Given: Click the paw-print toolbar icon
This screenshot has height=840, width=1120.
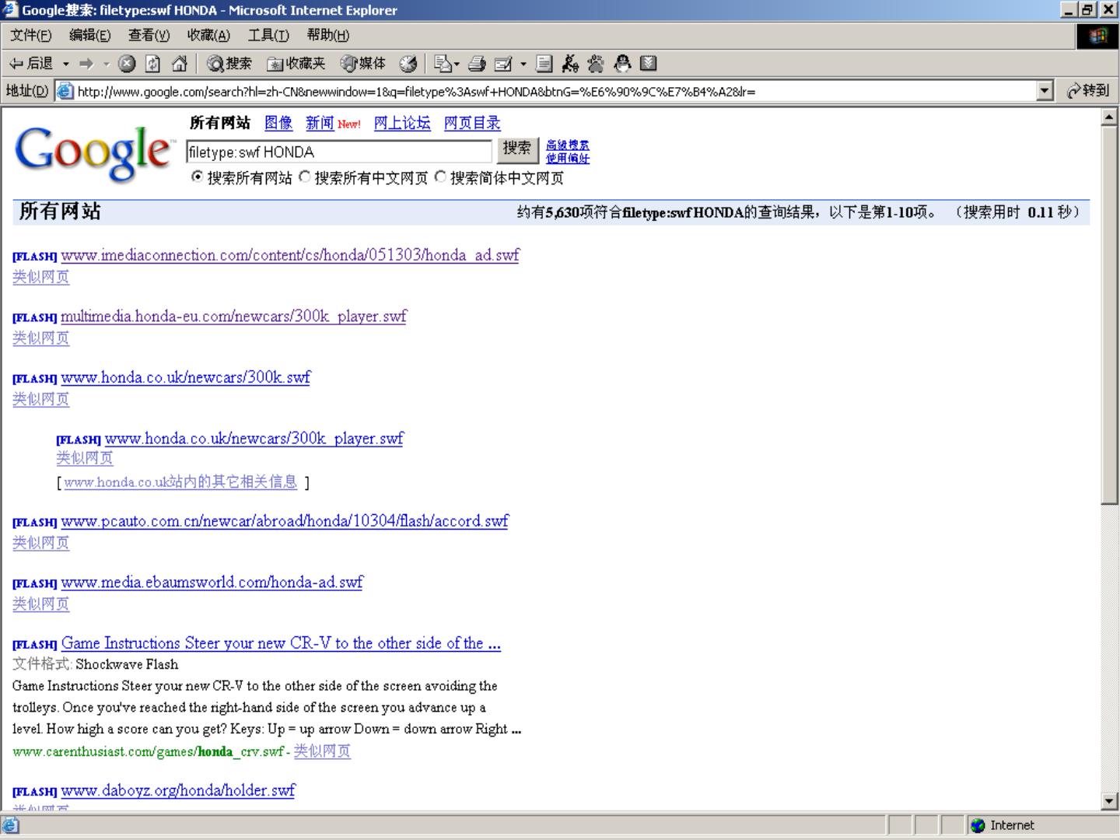Looking at the screenshot, I should 597,64.
